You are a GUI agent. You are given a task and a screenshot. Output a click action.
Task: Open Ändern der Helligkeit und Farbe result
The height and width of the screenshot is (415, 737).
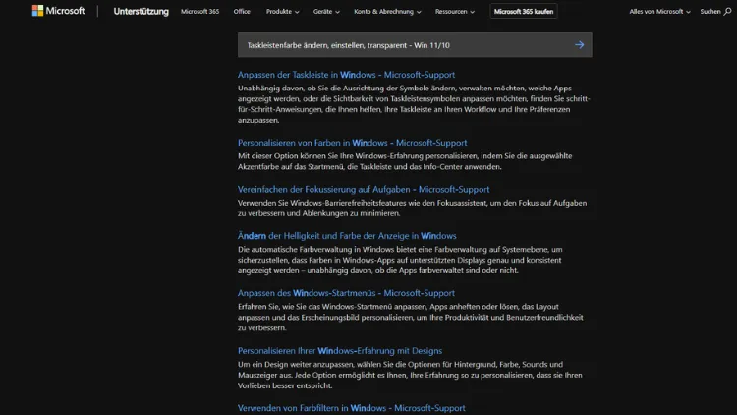point(347,236)
